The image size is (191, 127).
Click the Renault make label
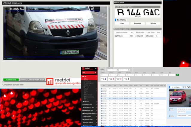138,23
